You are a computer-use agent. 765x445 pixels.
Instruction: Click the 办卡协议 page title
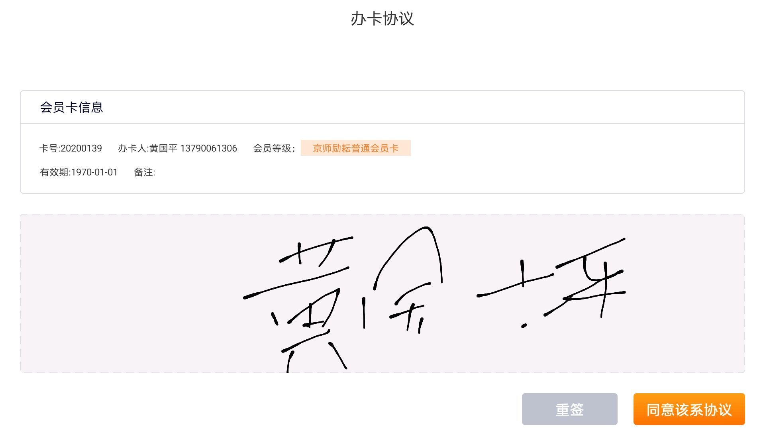tap(382, 19)
